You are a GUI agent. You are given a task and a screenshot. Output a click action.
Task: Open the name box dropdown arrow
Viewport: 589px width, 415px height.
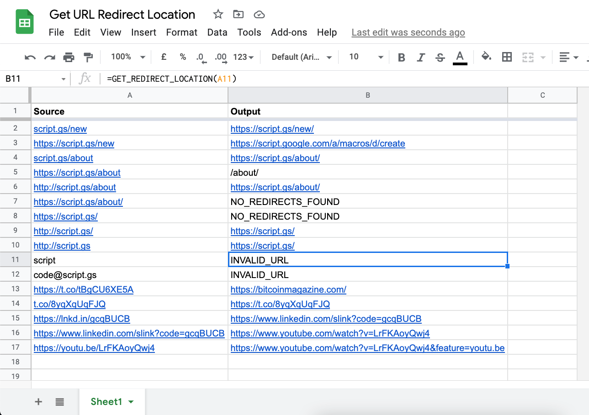pos(64,79)
